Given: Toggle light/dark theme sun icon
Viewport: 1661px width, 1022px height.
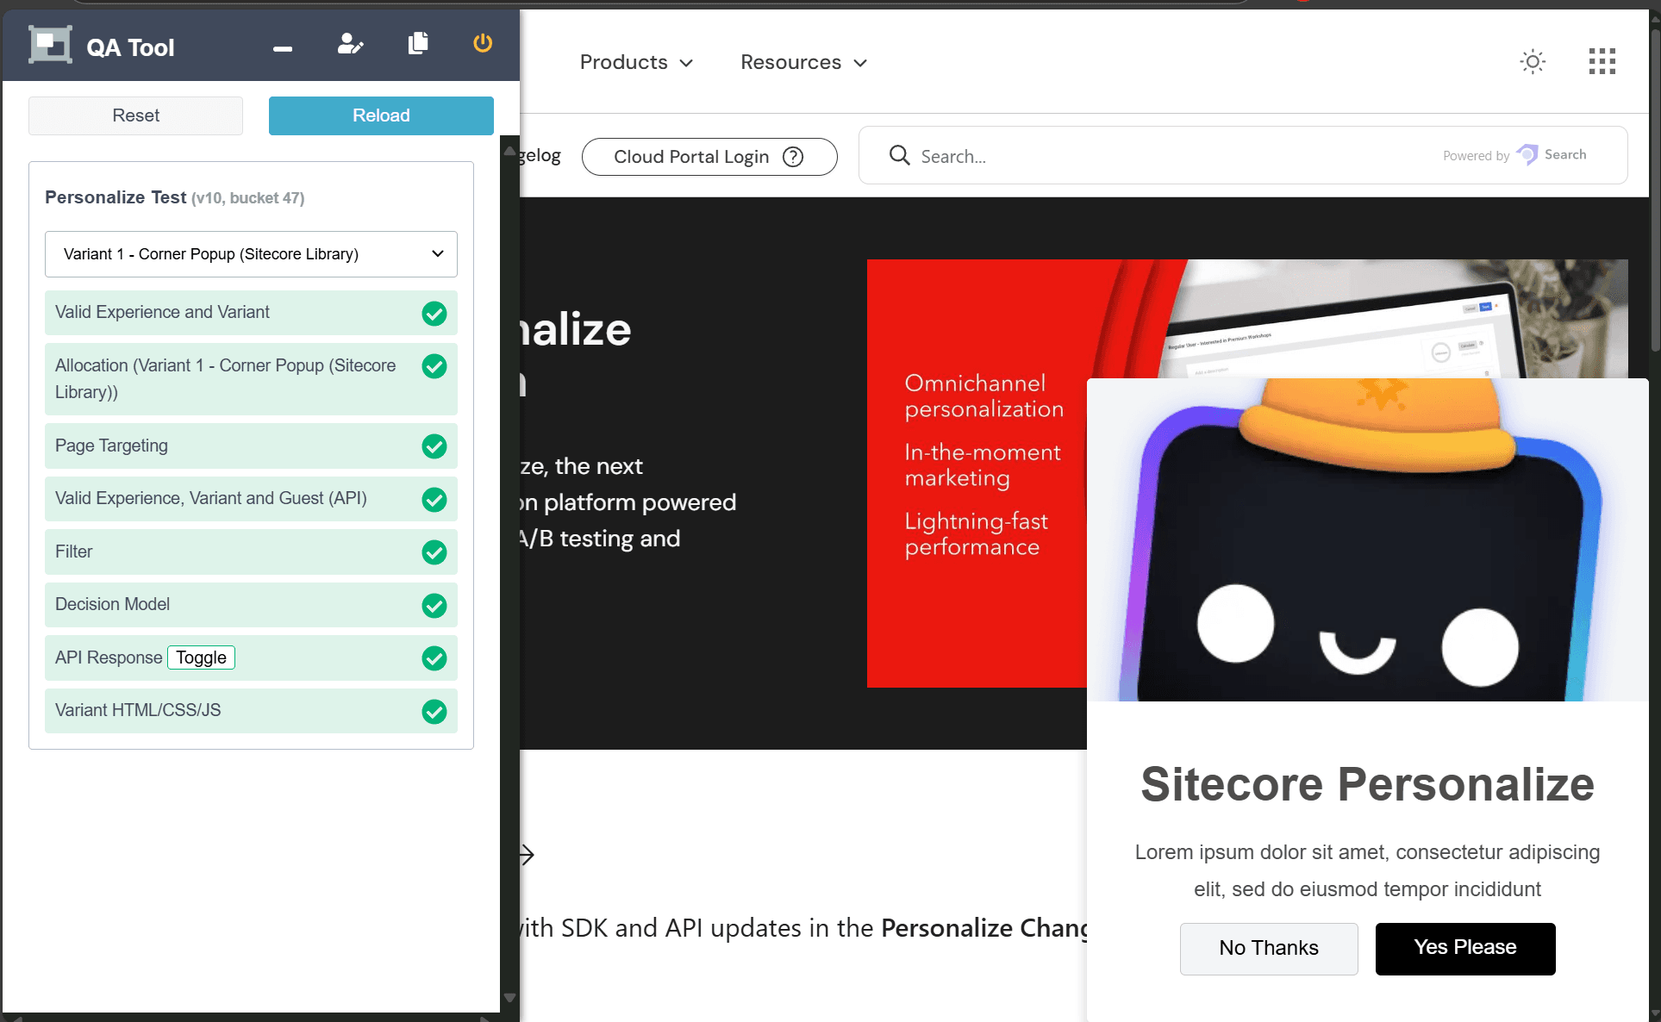Looking at the screenshot, I should 1533,62.
